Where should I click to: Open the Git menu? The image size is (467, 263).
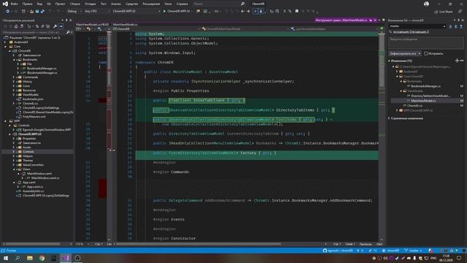pyautogui.click(x=49, y=4)
